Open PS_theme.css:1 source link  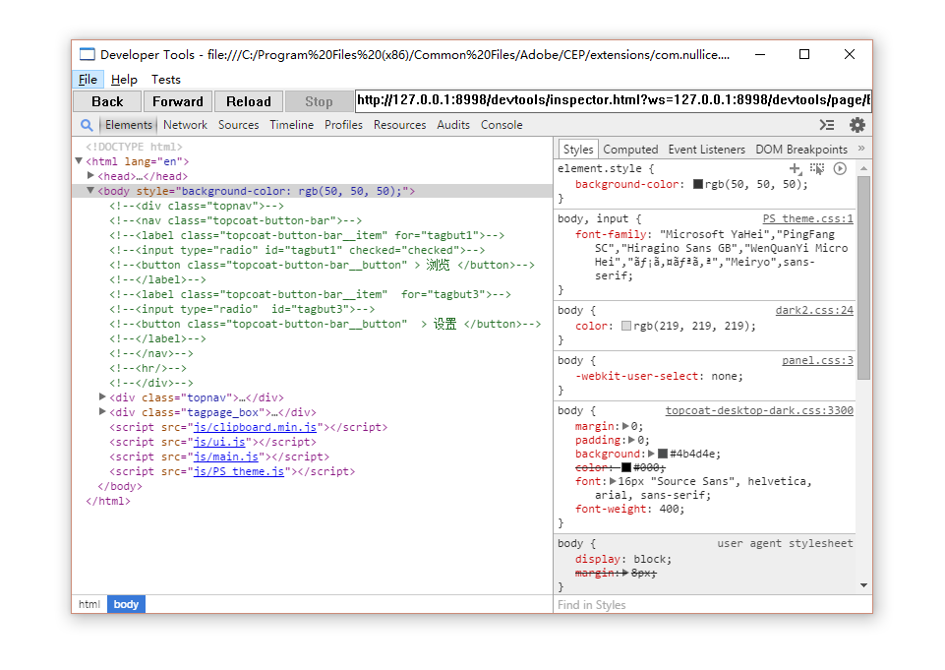click(x=807, y=218)
